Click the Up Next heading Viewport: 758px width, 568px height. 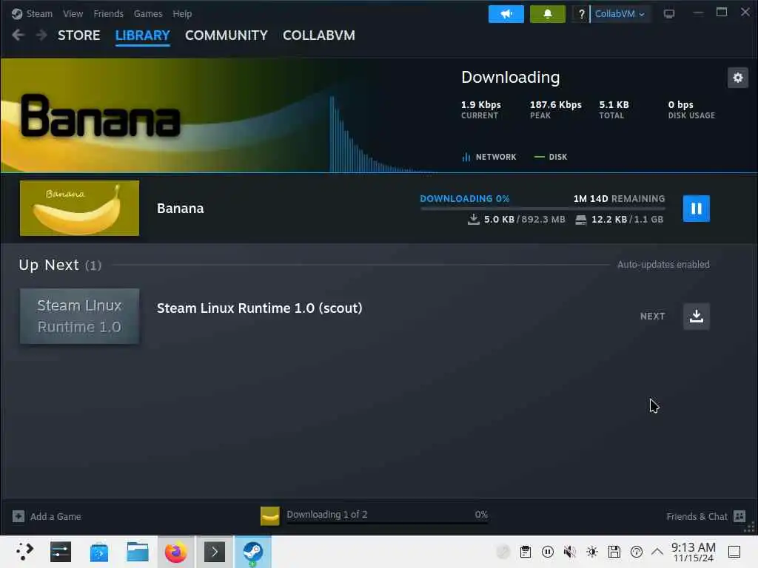(49, 265)
